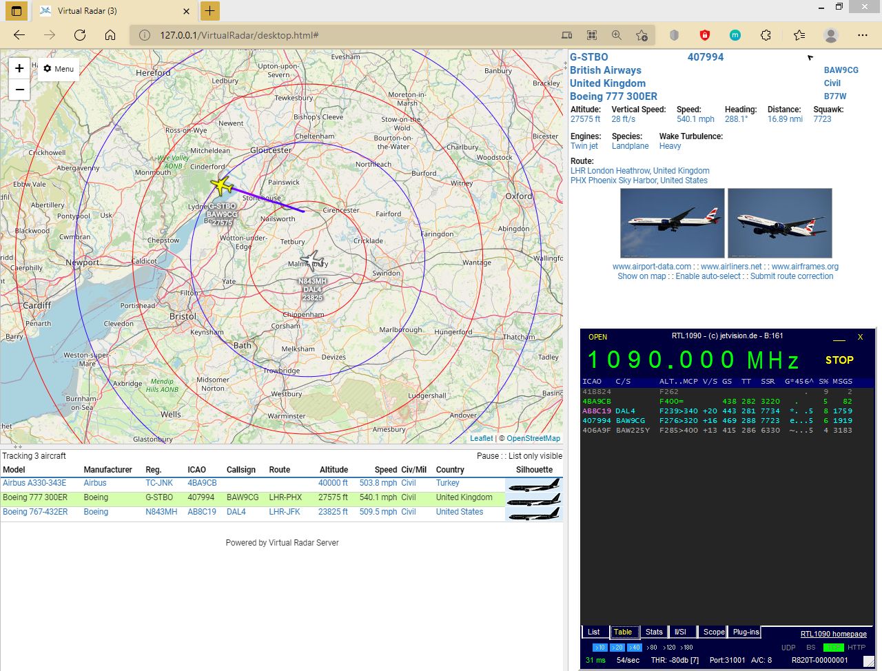882x671 pixels.
Task: Reload the Virtual Radar page
Action: point(80,35)
